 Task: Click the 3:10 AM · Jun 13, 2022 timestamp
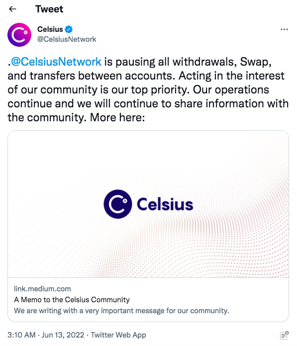(46, 335)
